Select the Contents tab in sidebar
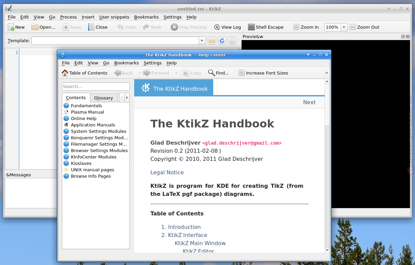 (76, 97)
